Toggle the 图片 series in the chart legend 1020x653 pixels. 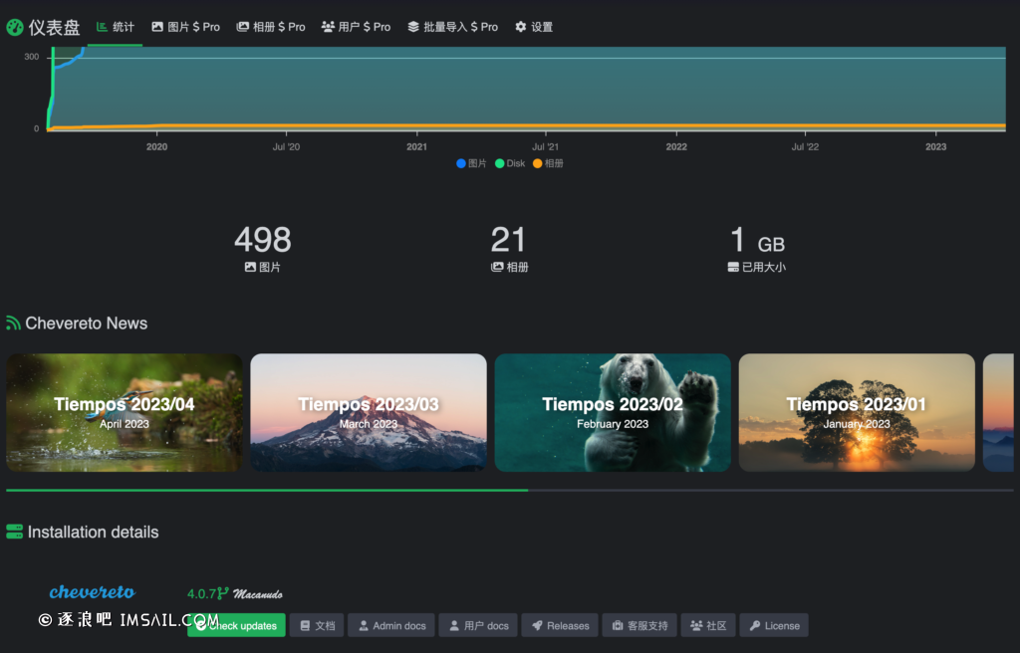[471, 163]
